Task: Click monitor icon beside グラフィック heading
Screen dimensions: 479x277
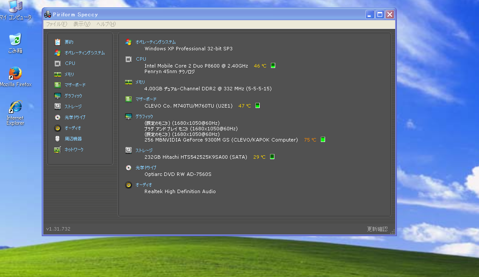Action: pos(129,117)
